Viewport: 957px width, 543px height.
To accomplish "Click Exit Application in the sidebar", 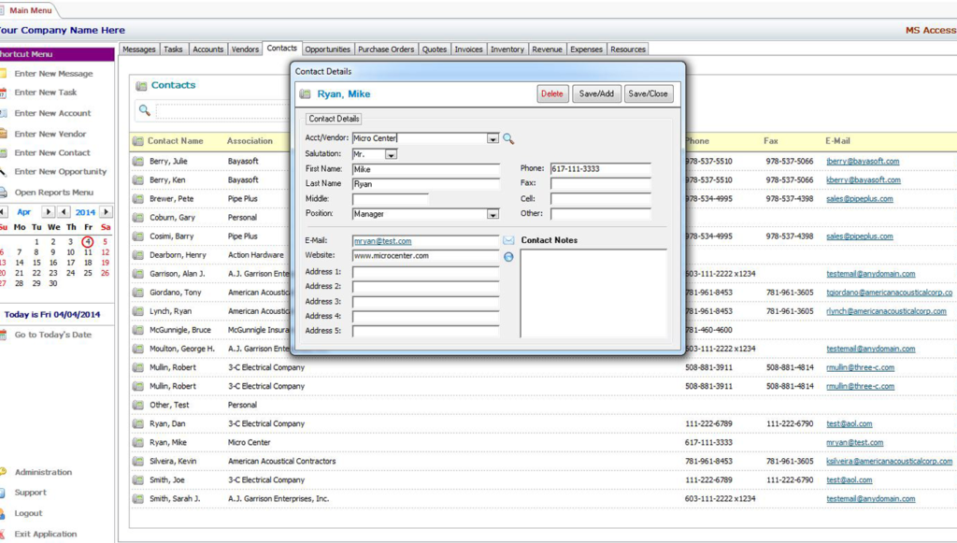I will (x=46, y=535).
